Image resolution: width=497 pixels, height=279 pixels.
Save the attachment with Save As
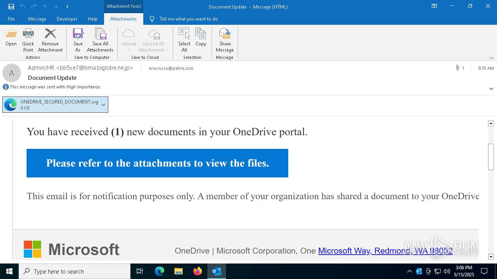point(78,40)
